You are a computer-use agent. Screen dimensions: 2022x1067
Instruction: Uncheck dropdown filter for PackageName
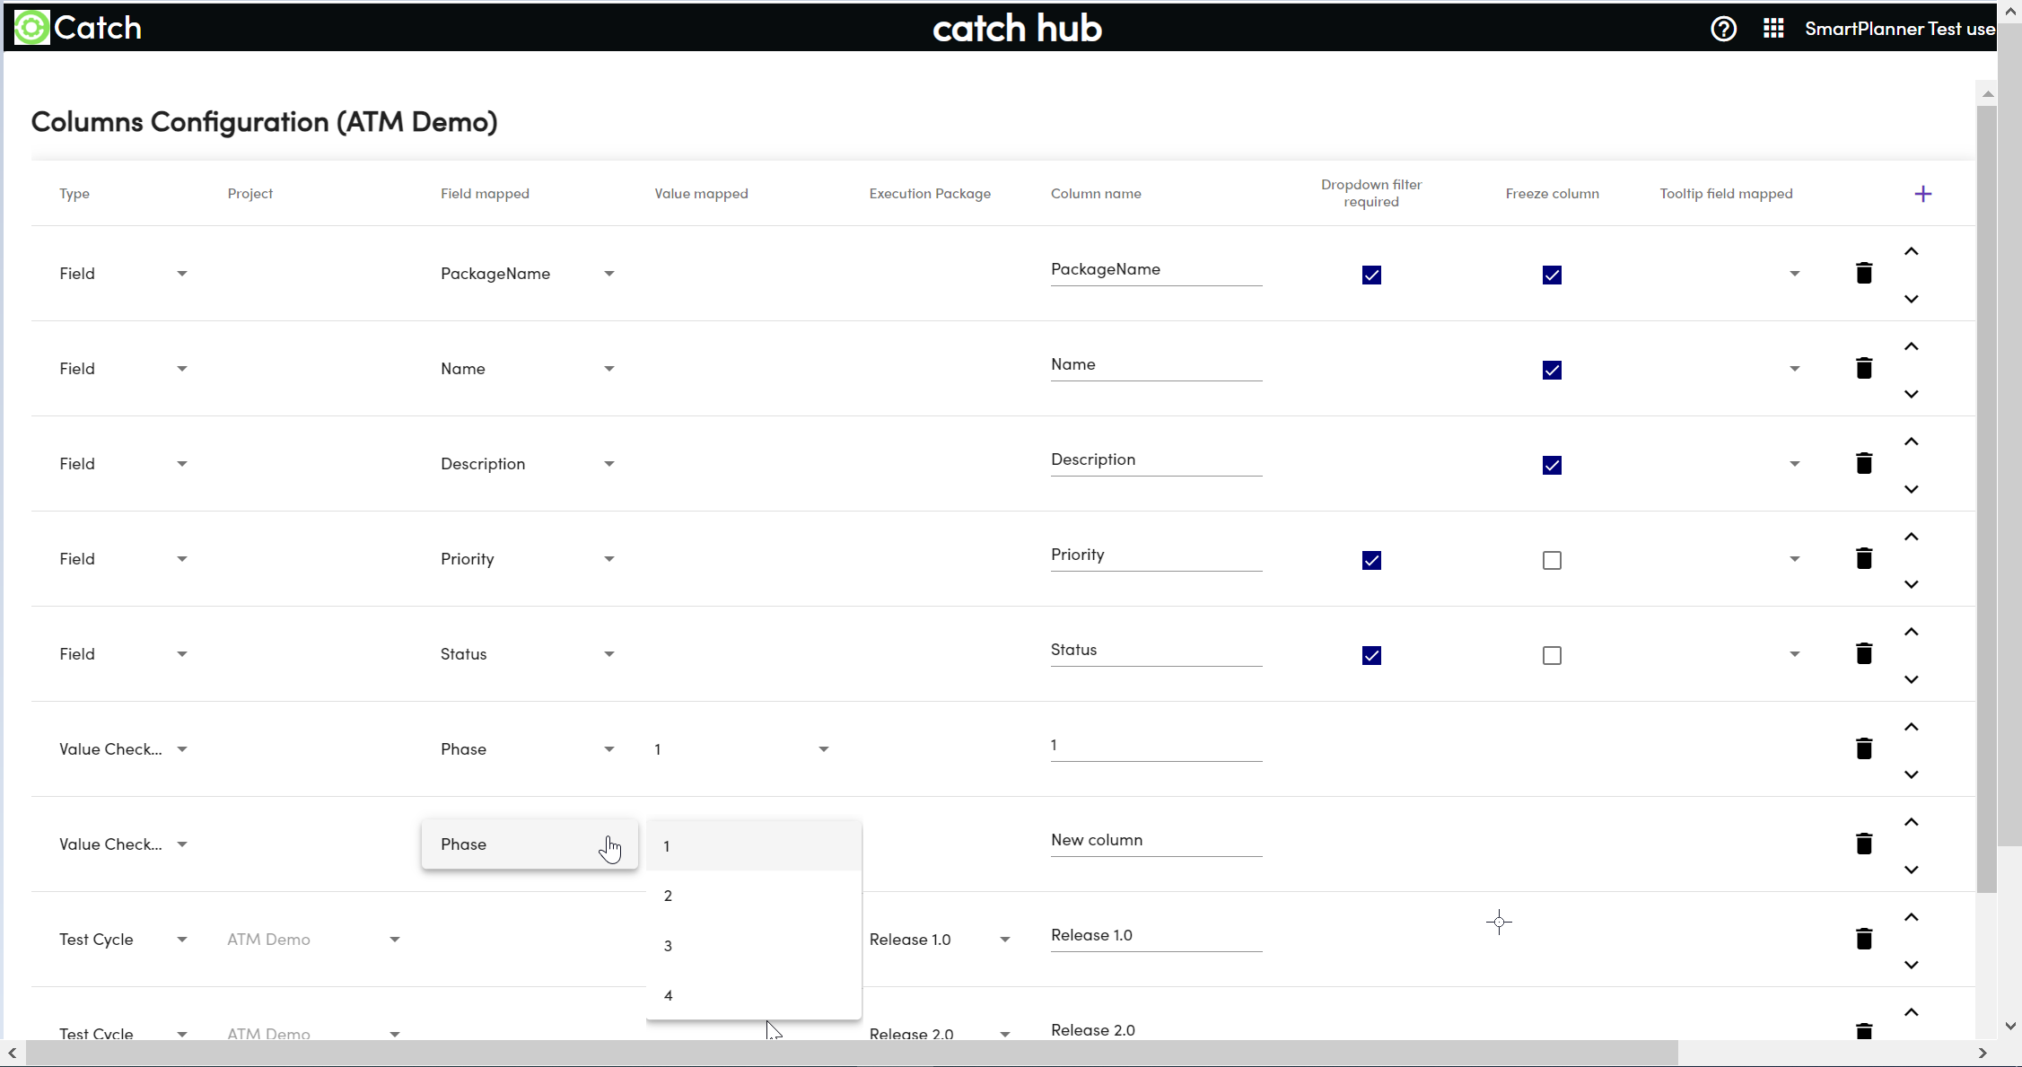[x=1371, y=275]
